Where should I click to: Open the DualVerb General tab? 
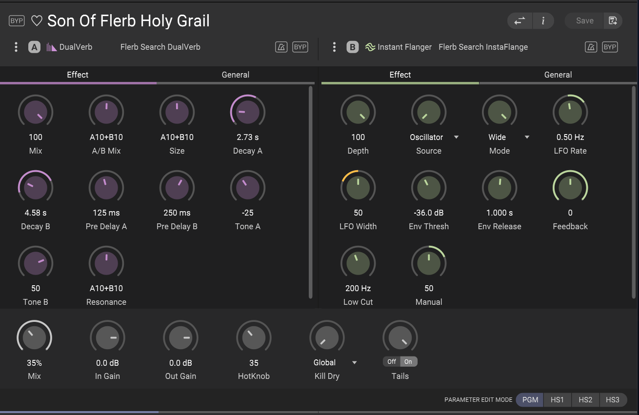[236, 75]
